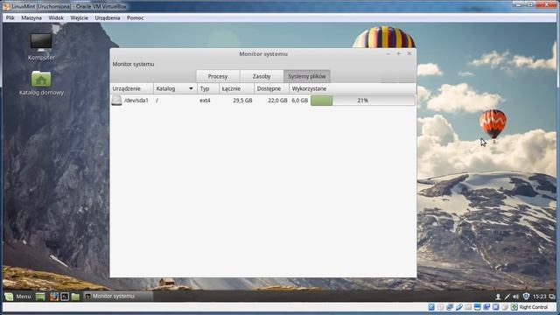Click the 21% usage bar
This screenshot has height=315, width=560.
pos(363,101)
